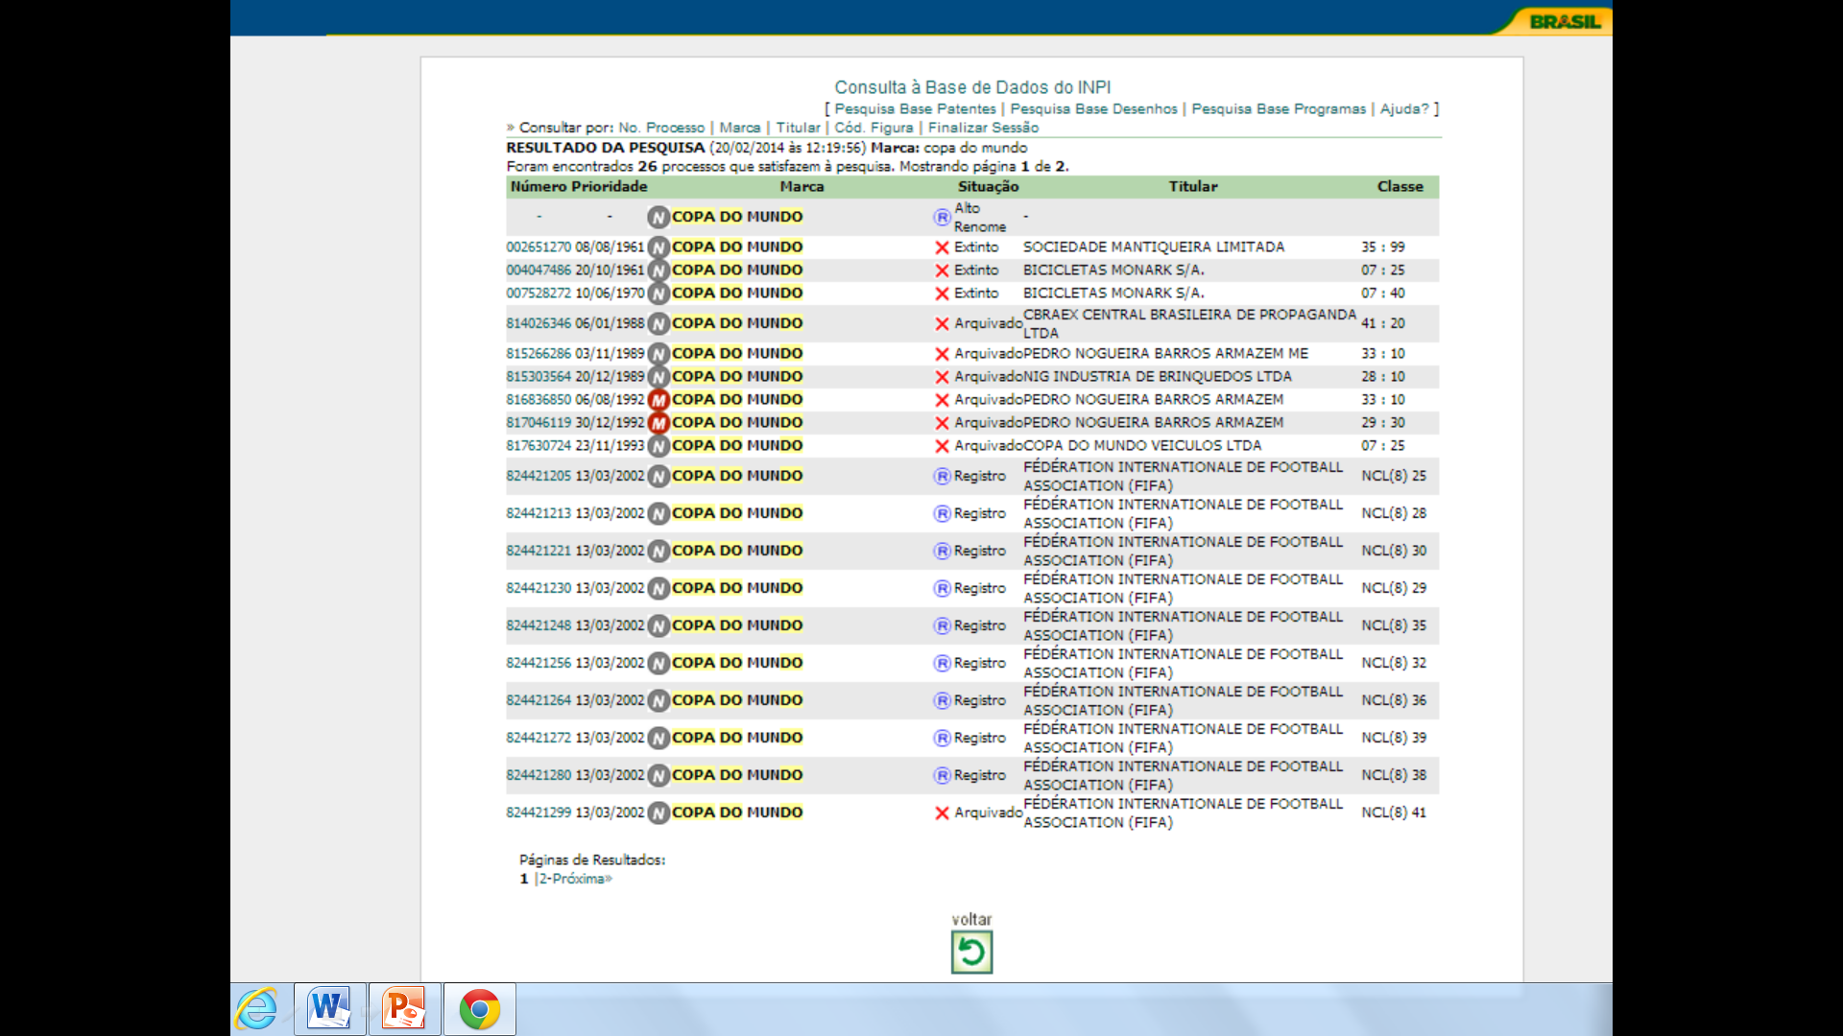Click Finalizar Sessão to end the session
1843x1036 pixels.
coord(983,128)
